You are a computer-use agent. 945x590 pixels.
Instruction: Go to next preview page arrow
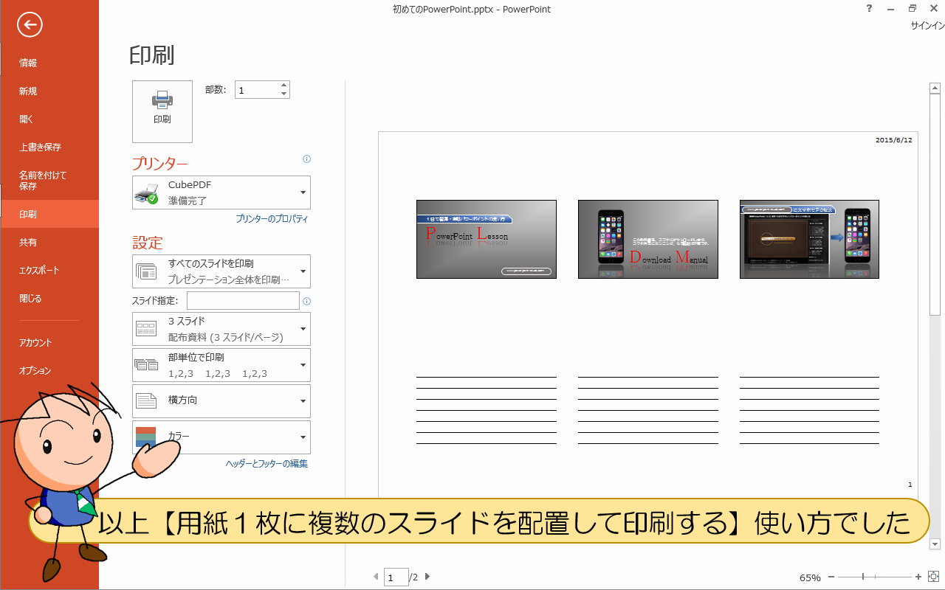[x=427, y=577]
